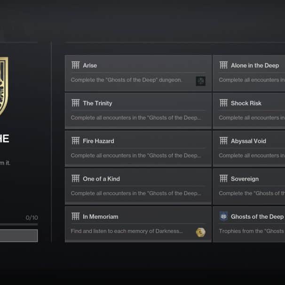285x285 pixels.
Task: Select the One of a Kind triumph
Action: (x=138, y=186)
